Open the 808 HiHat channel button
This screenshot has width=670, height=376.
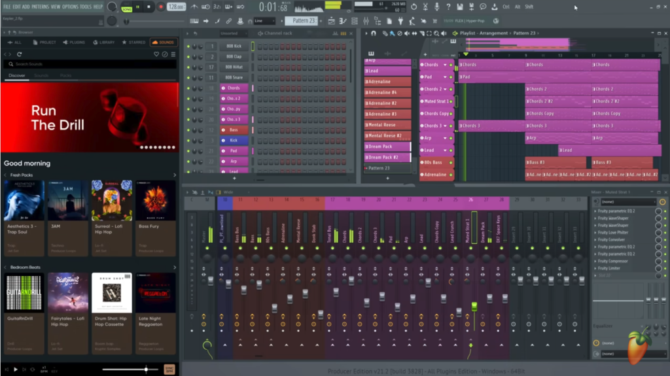[234, 67]
